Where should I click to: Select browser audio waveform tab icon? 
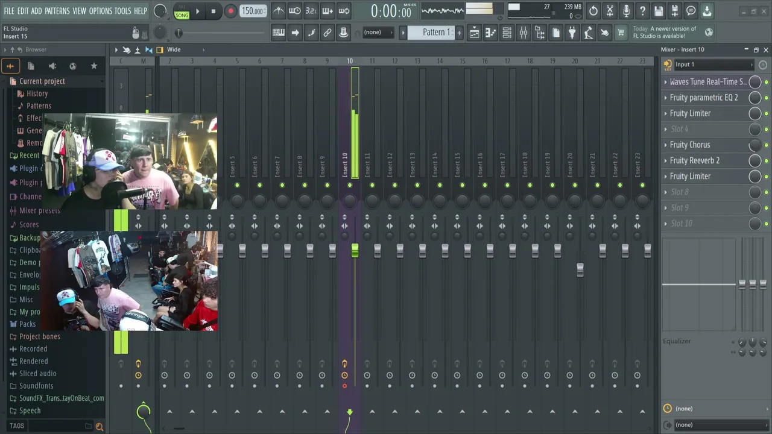tap(10, 66)
